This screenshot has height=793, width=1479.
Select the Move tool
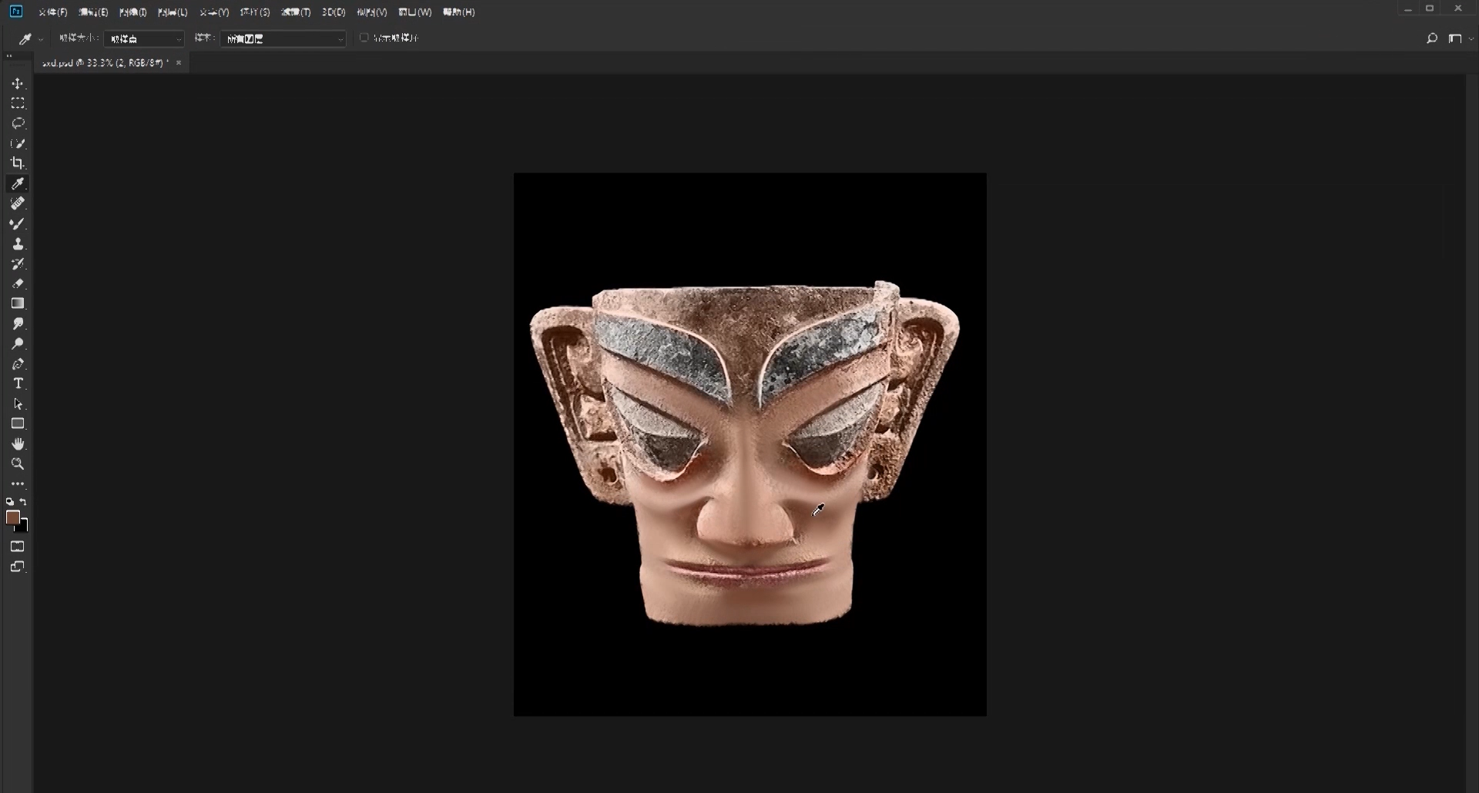point(18,83)
